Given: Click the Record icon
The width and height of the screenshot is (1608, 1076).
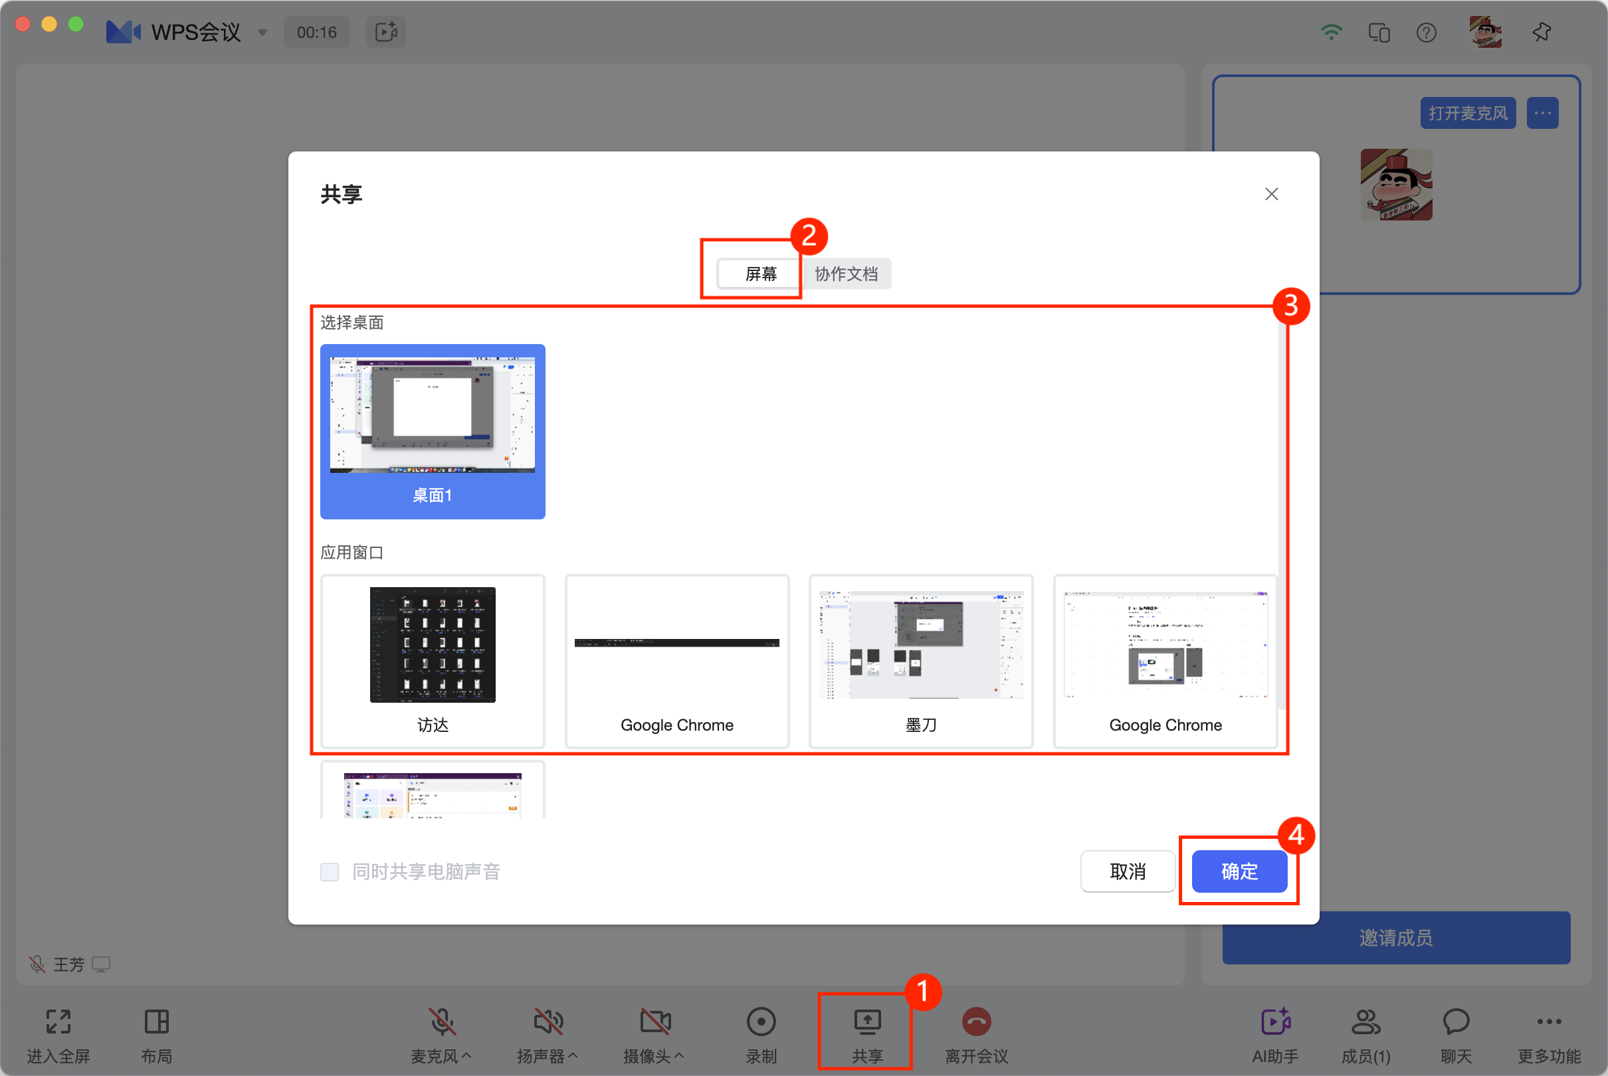Looking at the screenshot, I should pos(761,1022).
